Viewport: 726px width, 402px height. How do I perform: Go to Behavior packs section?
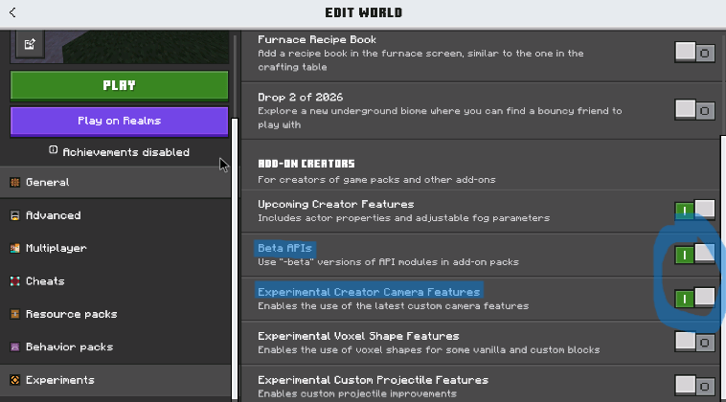(115, 346)
